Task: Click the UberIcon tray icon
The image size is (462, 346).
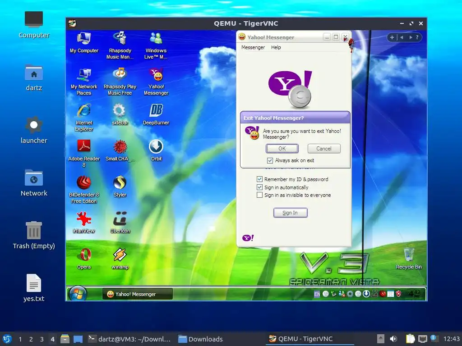Action: click(374, 294)
